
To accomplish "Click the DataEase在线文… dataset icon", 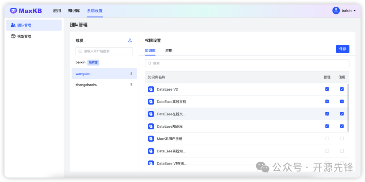I will [151, 114].
